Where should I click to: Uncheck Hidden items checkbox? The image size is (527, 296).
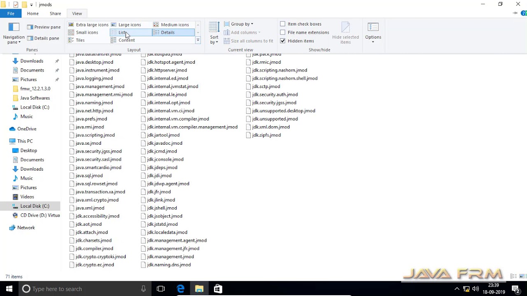pos(283,41)
